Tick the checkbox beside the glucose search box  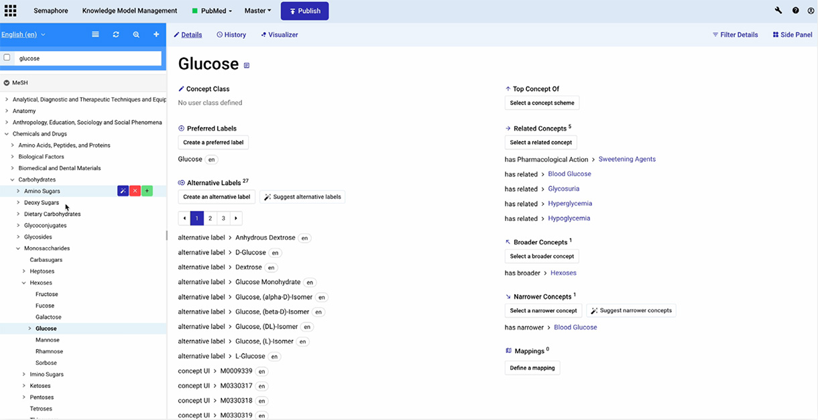coord(7,58)
